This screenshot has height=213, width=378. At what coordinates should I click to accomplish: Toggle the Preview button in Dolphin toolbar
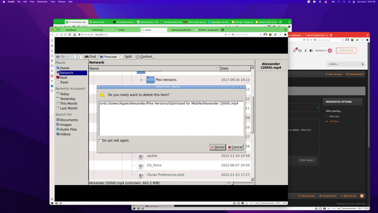tap(108, 57)
